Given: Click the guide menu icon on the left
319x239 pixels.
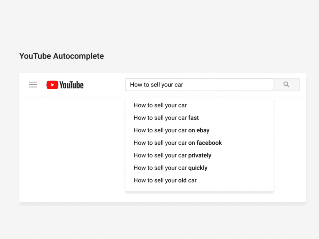Looking at the screenshot, I should pos(33,84).
